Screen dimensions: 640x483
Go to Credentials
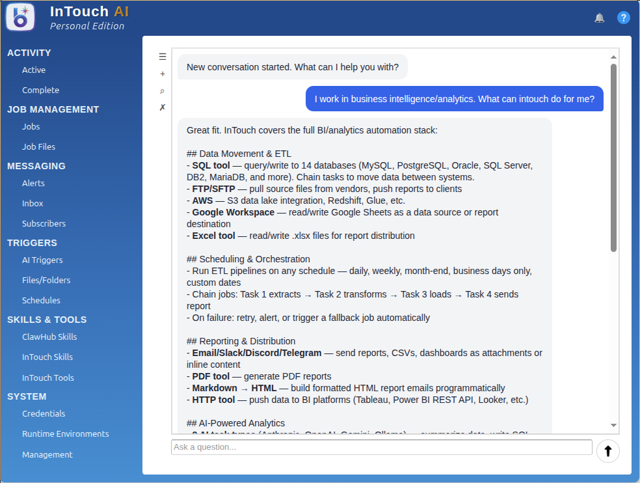[x=44, y=413]
